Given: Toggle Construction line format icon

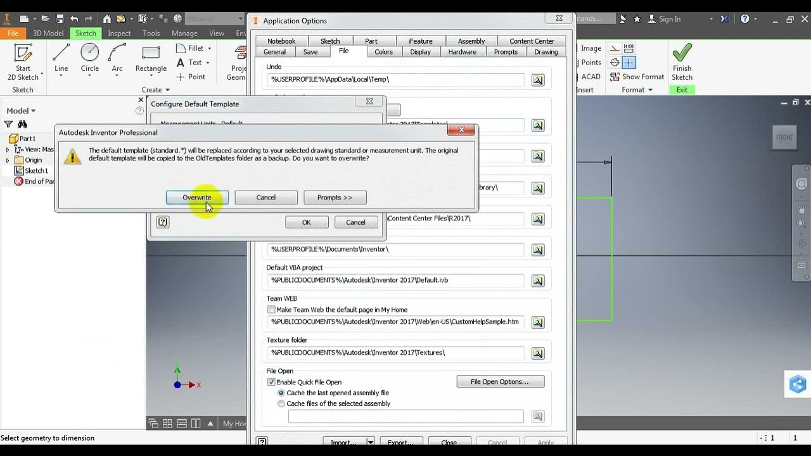Looking at the screenshot, I should pyautogui.click(x=615, y=48).
